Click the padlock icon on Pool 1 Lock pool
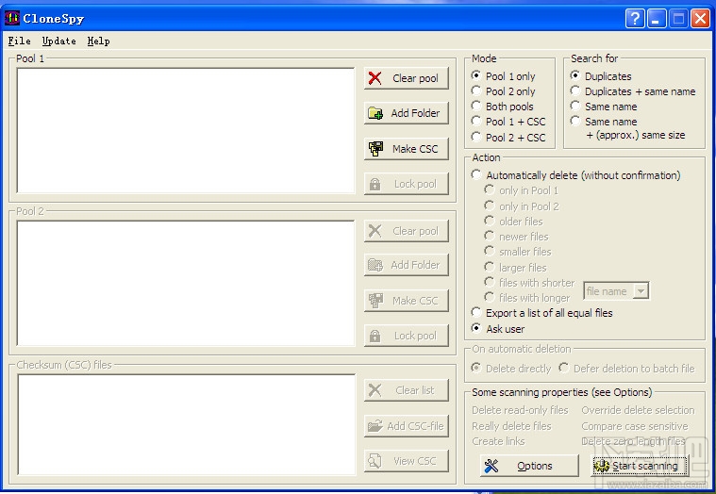This screenshot has height=494, width=716. (375, 184)
